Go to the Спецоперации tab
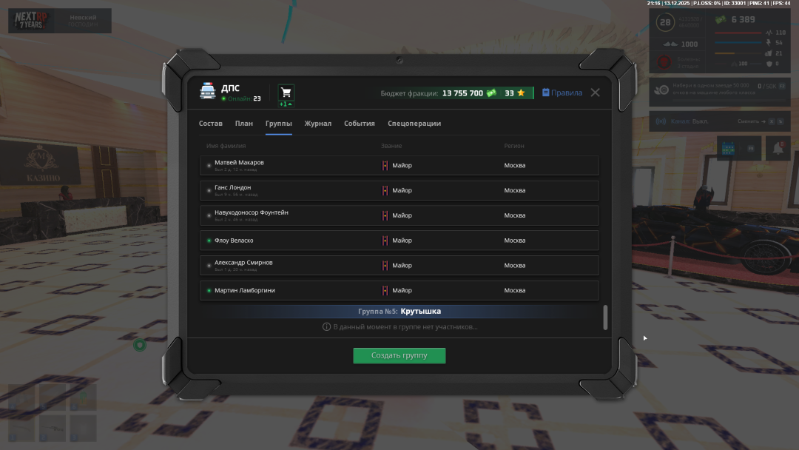This screenshot has width=799, height=450. tap(414, 124)
